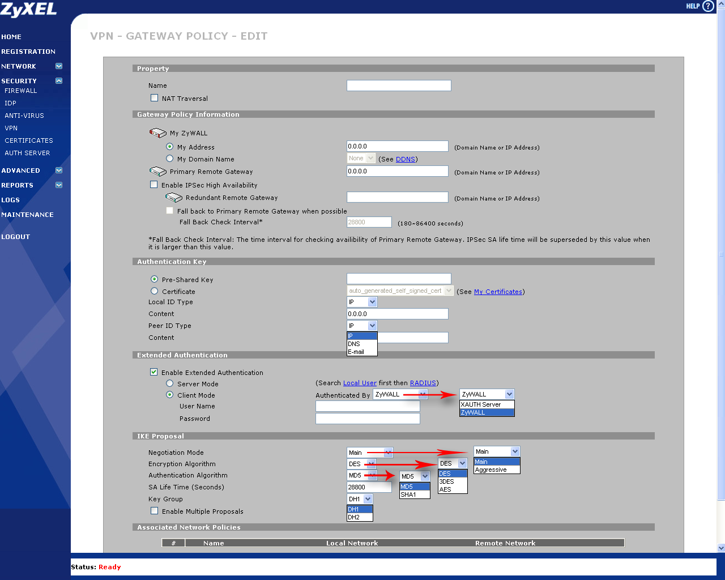Image resolution: width=725 pixels, height=580 pixels.
Task: Follow the Local User link
Action: 360,383
